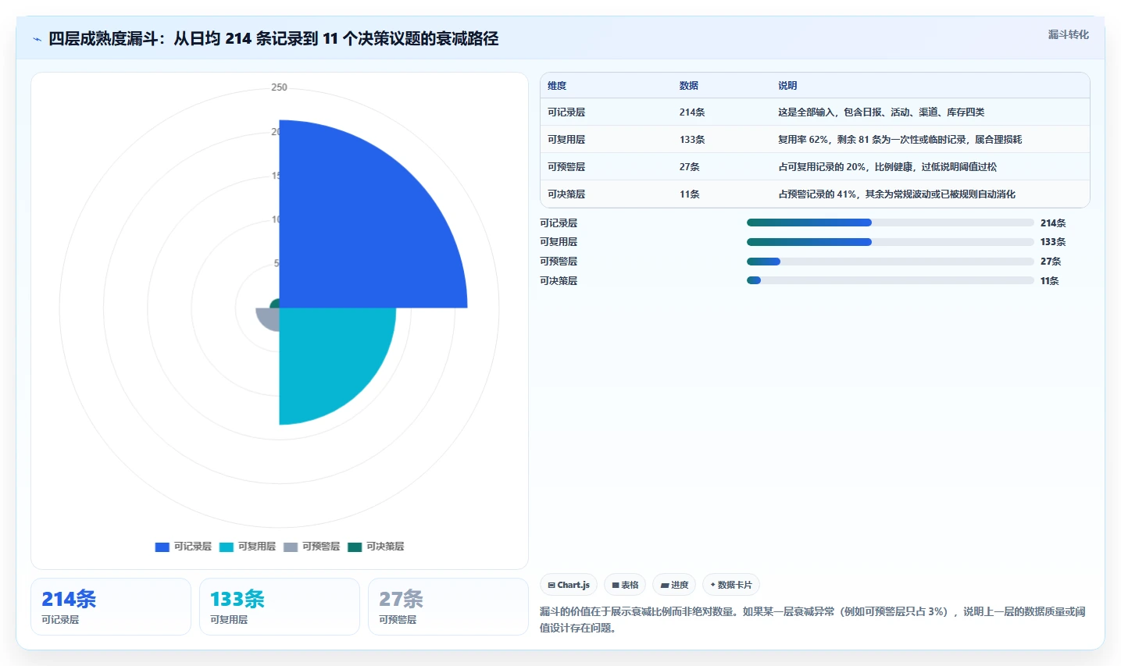This screenshot has height=666, width=1121.
Task: Click the 四层成熟度漏斗 panel title
Action: (x=273, y=38)
